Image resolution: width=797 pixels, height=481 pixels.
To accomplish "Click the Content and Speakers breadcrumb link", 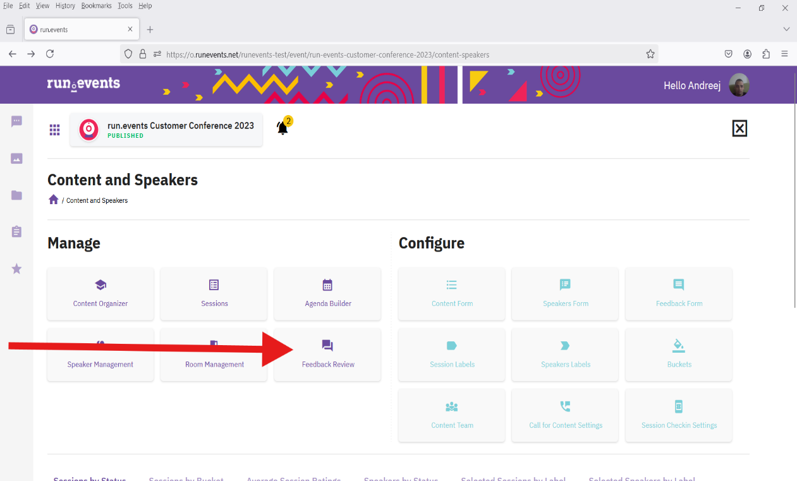I will [97, 200].
